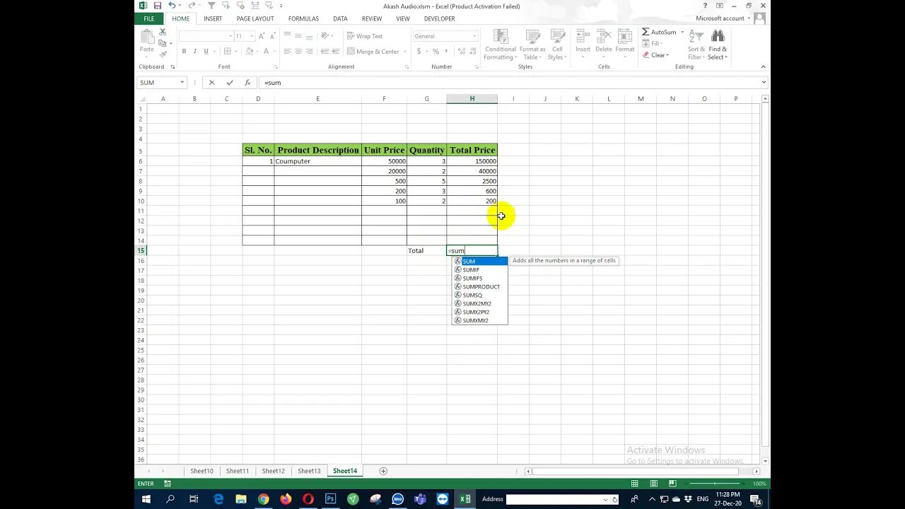Click the Insert Function fx icon
The height and width of the screenshot is (509, 905).
(x=247, y=82)
